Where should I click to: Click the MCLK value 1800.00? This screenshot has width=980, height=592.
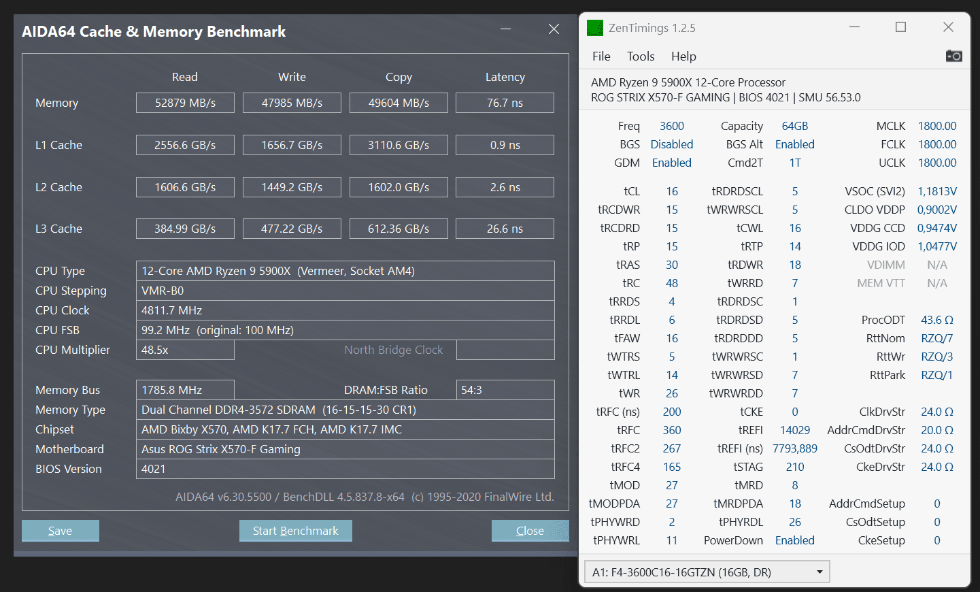pyautogui.click(x=937, y=126)
